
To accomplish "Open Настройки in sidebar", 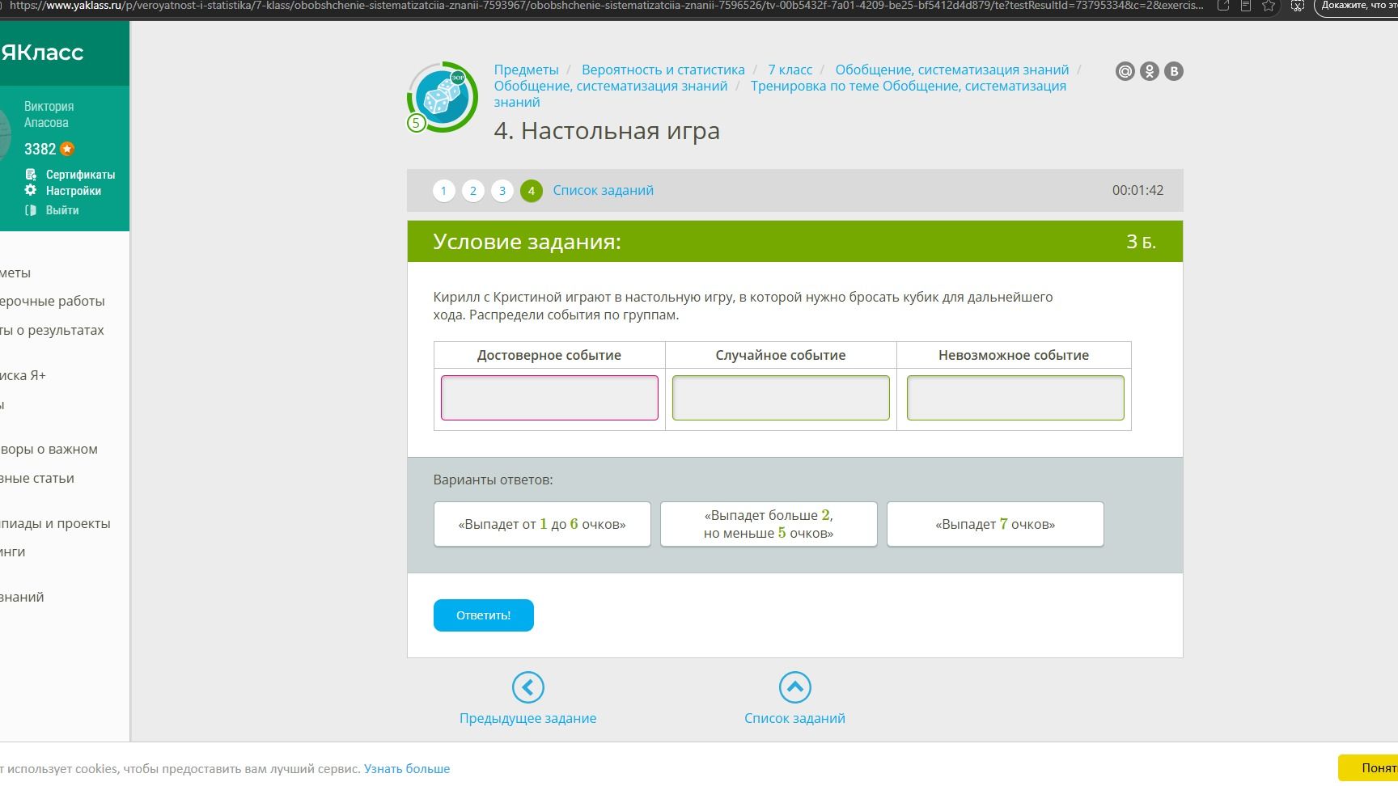I will point(73,191).
